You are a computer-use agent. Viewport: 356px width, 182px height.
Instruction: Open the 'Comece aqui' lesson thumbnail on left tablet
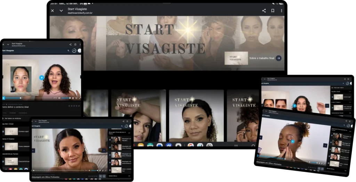tap(11, 131)
